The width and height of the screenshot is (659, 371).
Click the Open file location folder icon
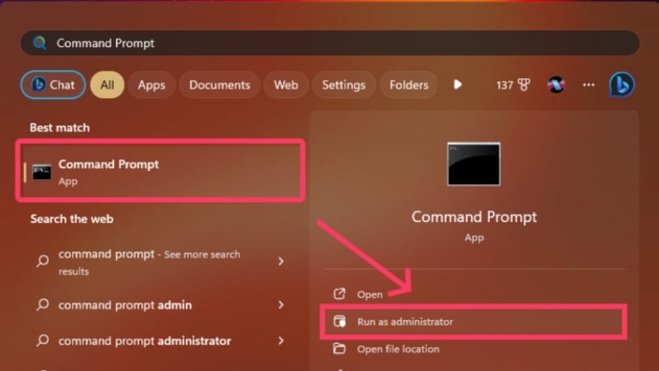coord(339,349)
